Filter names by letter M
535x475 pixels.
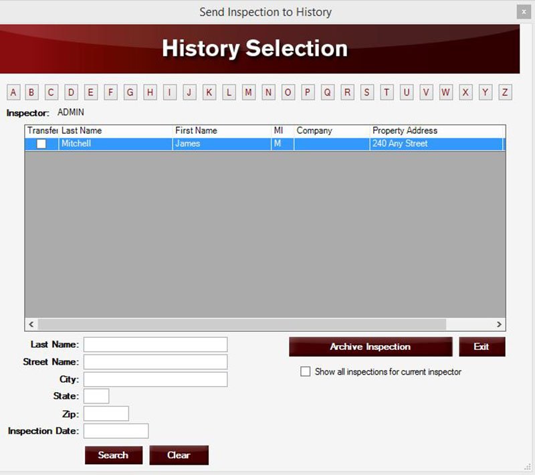tap(249, 92)
